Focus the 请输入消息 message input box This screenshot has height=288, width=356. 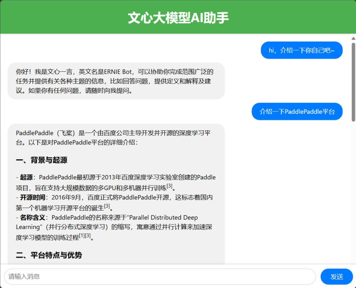[160, 276]
